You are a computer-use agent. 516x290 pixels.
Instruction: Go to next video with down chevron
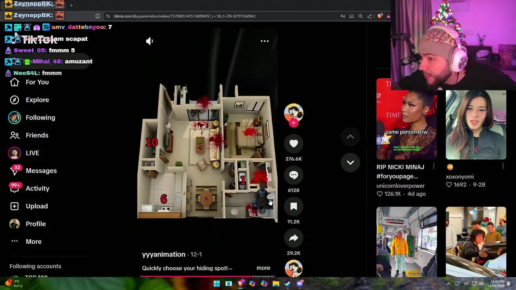[350, 162]
